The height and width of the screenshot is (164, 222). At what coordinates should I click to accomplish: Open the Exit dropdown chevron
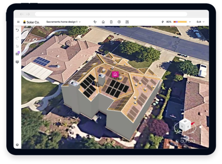click(x=204, y=22)
